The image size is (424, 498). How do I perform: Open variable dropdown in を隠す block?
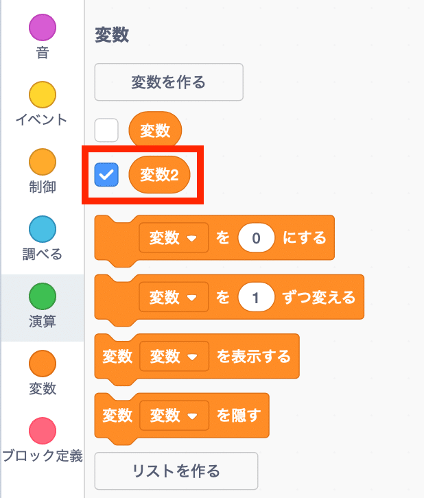174,416
